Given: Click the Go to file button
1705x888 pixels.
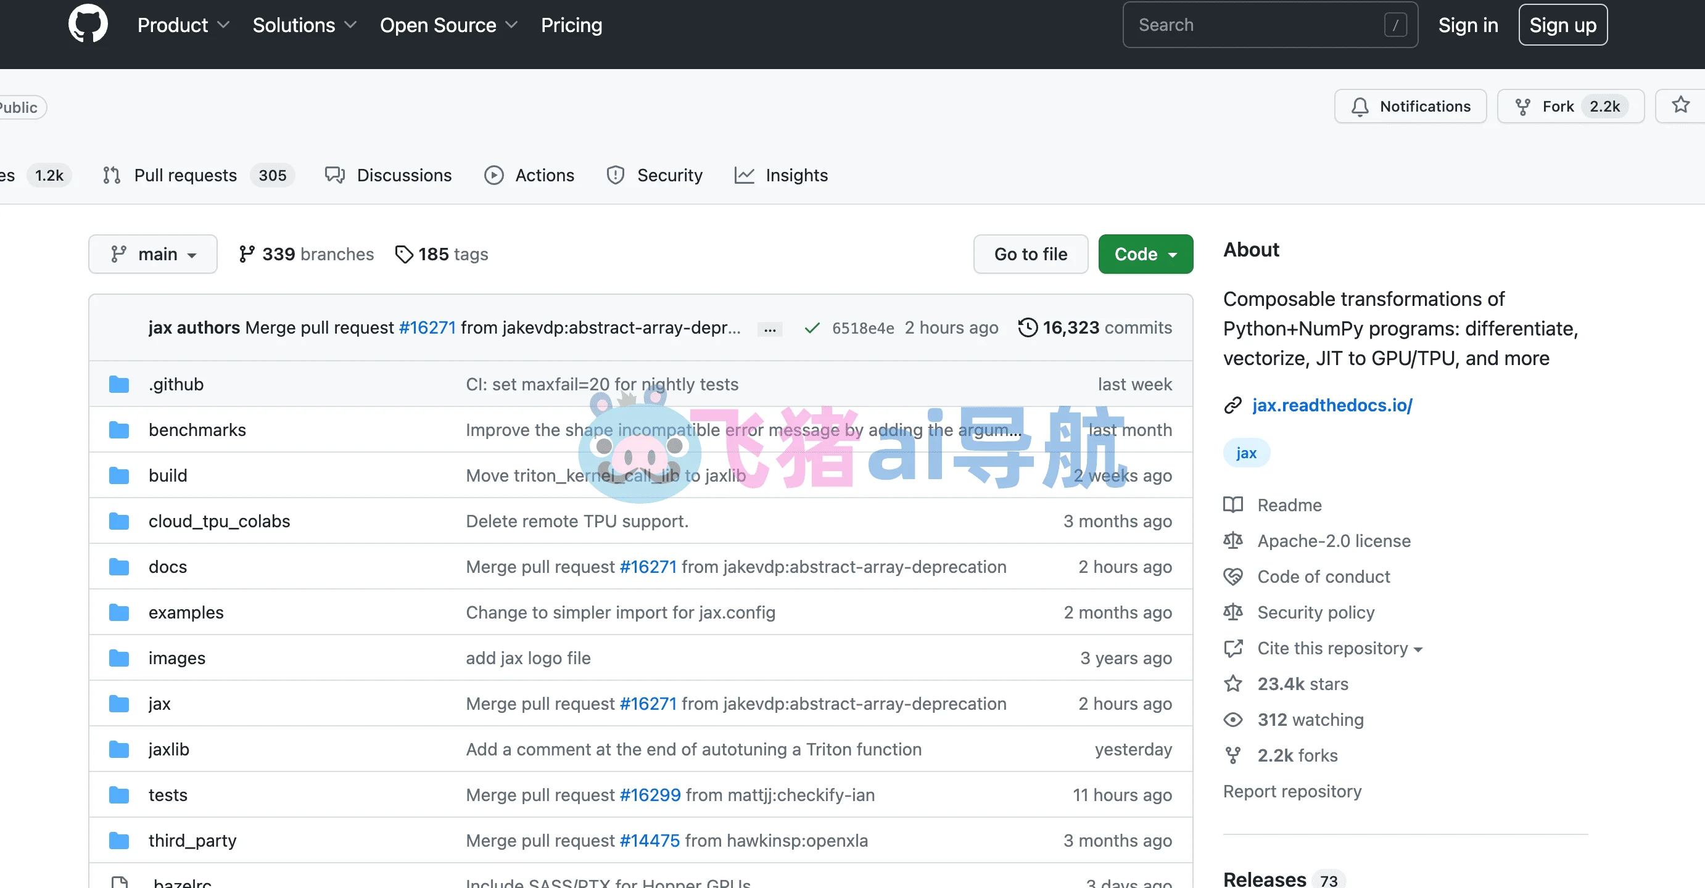Looking at the screenshot, I should click(1030, 254).
